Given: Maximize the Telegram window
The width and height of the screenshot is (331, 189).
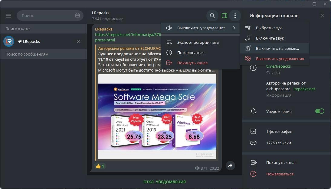Looking at the screenshot, I should point(314,4).
